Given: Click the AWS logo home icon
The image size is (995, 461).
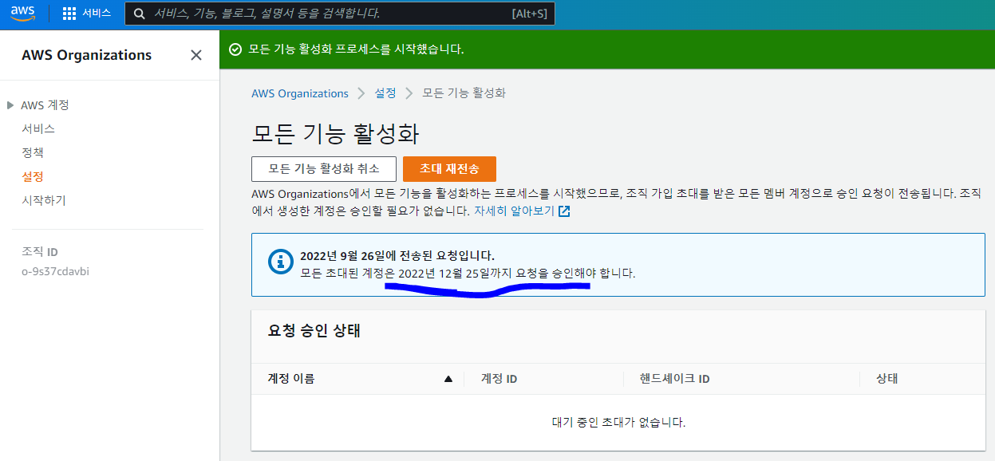Looking at the screenshot, I should (x=23, y=14).
